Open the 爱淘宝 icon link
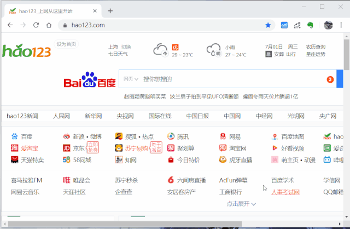Image resolution: width=350 pixels, height=229 pixels. tap(15, 148)
